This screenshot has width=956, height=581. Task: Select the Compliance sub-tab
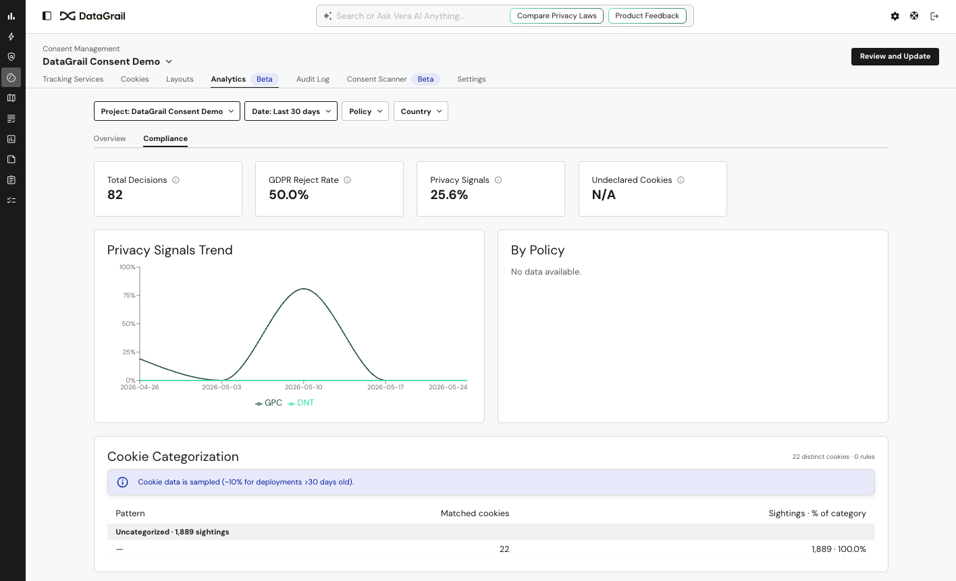click(x=165, y=138)
